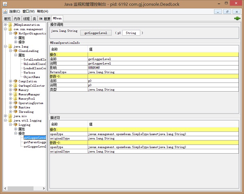Invoke the getLoggerLevel operation button
The height and width of the screenshot is (194, 244).
pyautogui.click(x=96, y=33)
